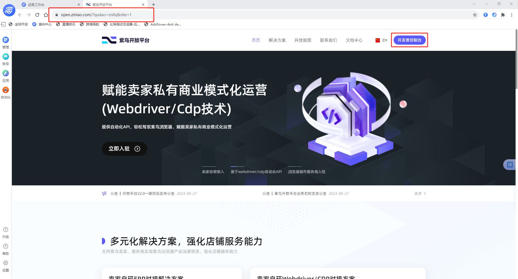The width and height of the screenshot is (518, 279).
Task: Open the ZH language selector
Action: (381, 40)
